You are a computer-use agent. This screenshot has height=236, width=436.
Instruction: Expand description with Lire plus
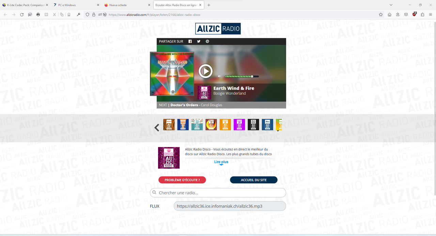pos(221,162)
